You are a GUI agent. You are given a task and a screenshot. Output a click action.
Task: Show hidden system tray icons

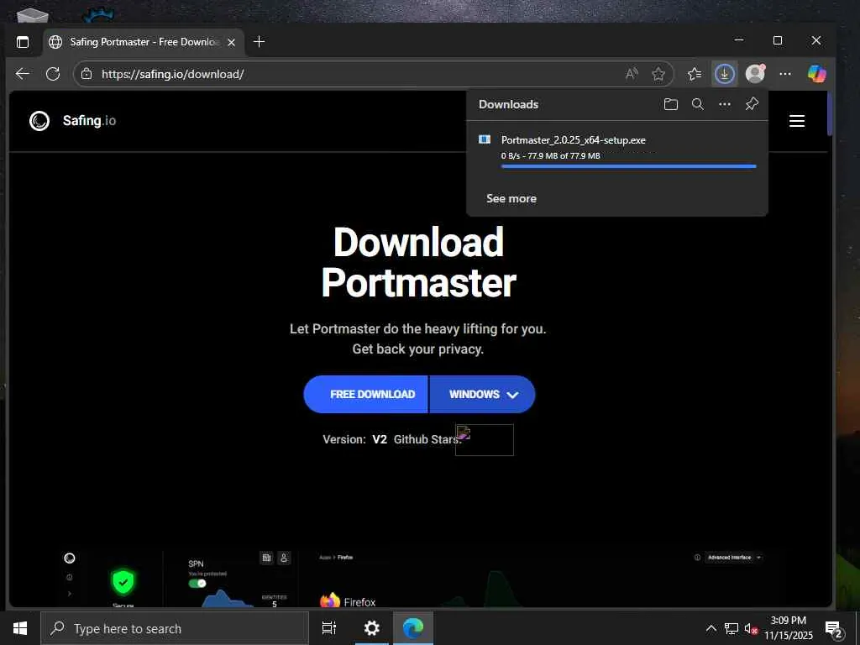pos(711,628)
